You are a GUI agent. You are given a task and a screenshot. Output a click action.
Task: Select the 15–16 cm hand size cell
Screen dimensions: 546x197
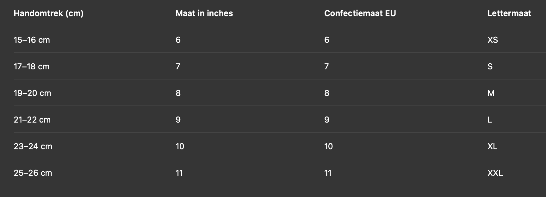[x=32, y=40]
